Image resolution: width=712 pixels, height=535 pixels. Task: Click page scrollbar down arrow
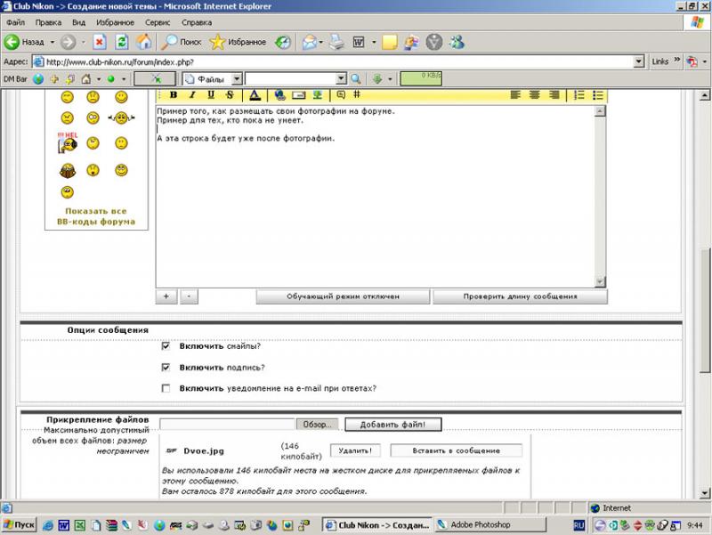704,493
